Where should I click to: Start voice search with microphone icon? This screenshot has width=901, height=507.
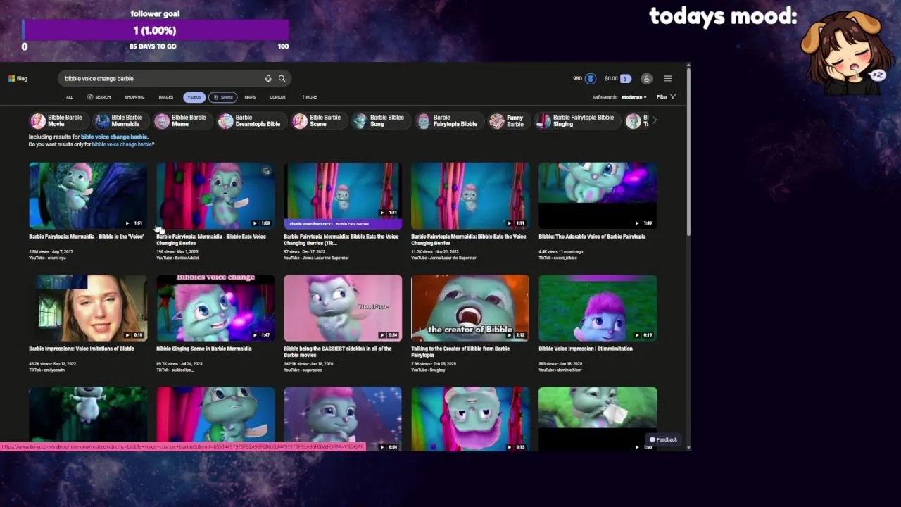point(268,78)
